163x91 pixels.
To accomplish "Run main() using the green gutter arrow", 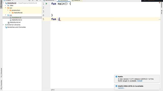I will (46, 4).
